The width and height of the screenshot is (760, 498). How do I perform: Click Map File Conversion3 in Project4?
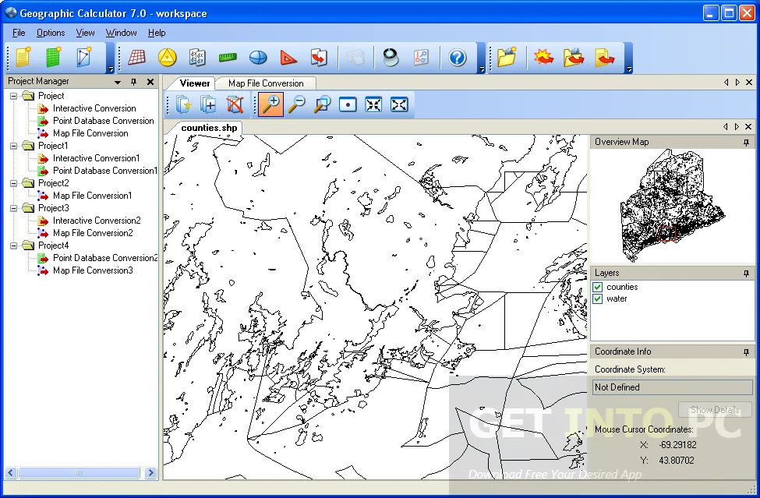93,270
